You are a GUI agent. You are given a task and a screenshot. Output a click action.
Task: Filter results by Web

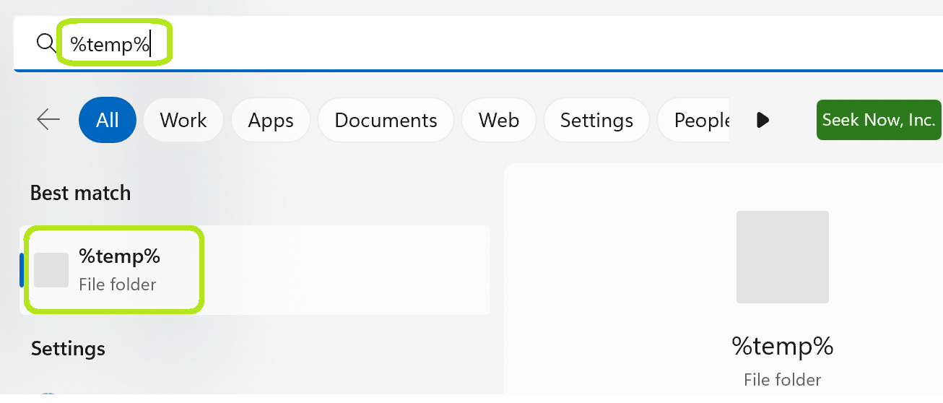pyautogui.click(x=499, y=120)
